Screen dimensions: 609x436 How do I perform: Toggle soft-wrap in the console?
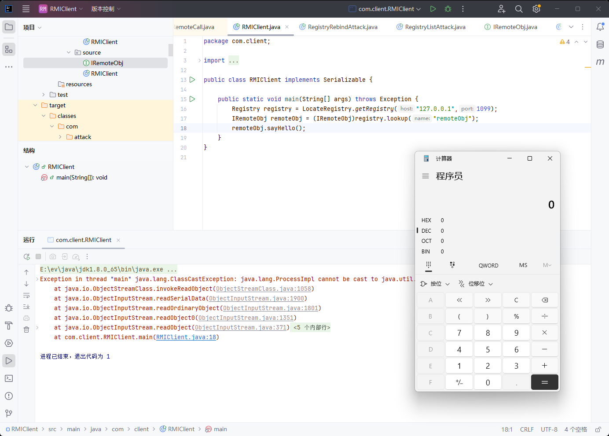coord(26,295)
